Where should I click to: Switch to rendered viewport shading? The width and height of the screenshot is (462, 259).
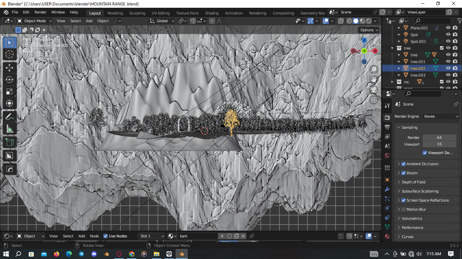coord(369,21)
